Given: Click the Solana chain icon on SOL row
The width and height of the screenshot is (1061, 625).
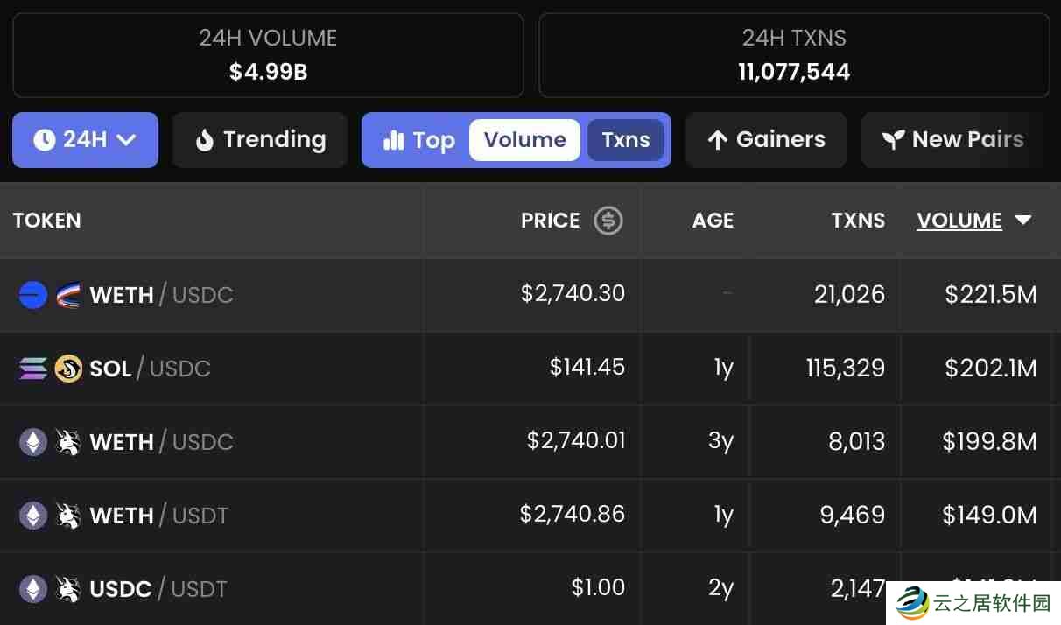Looking at the screenshot, I should click(32, 369).
